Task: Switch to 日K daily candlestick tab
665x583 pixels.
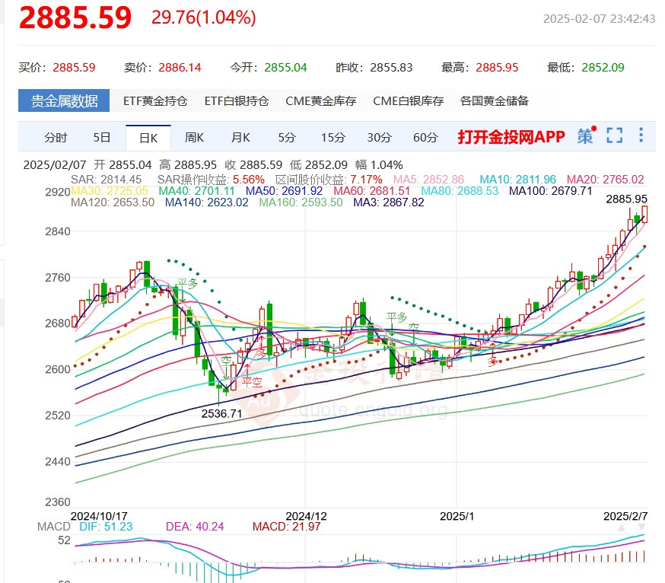Action: (148, 138)
